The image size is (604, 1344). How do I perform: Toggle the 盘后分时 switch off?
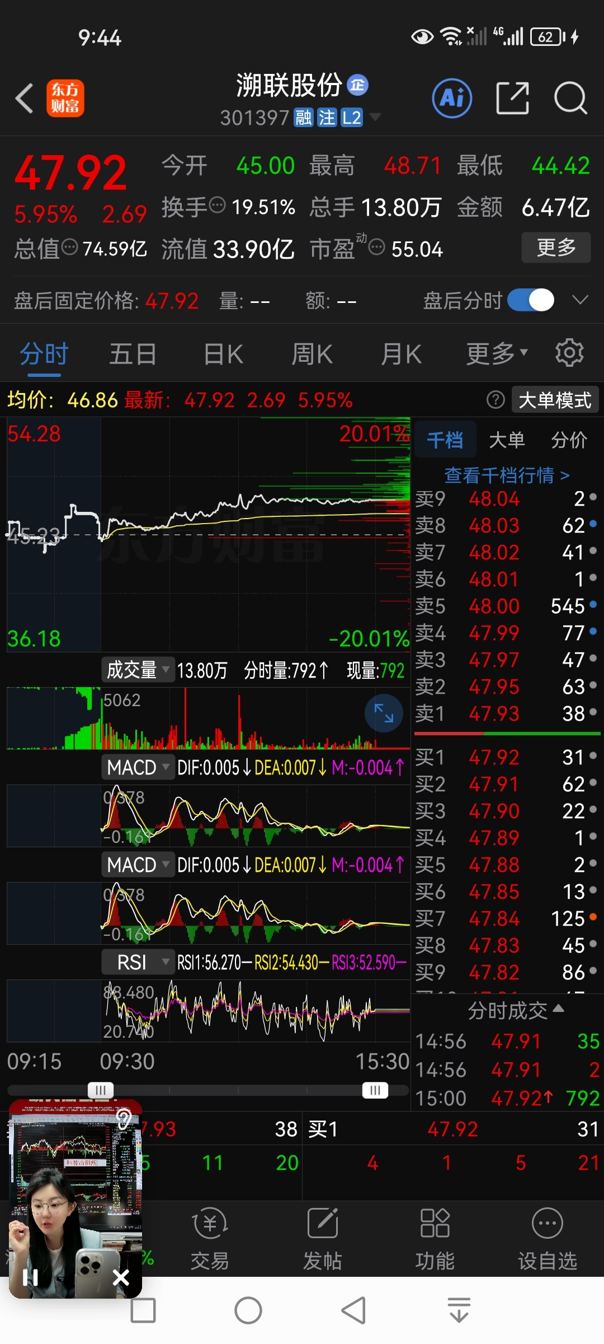[531, 300]
